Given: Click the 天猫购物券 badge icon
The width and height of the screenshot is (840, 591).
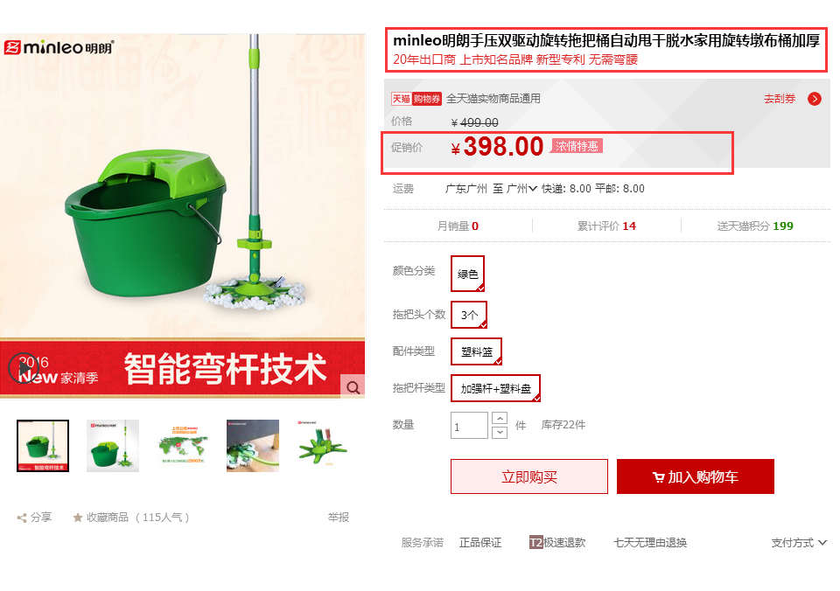Looking at the screenshot, I should coord(416,99).
